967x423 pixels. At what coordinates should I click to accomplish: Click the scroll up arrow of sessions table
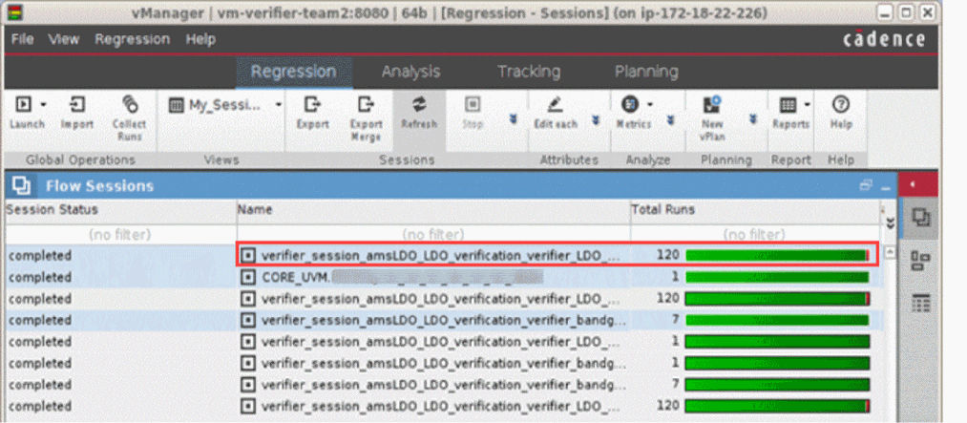[889, 251]
